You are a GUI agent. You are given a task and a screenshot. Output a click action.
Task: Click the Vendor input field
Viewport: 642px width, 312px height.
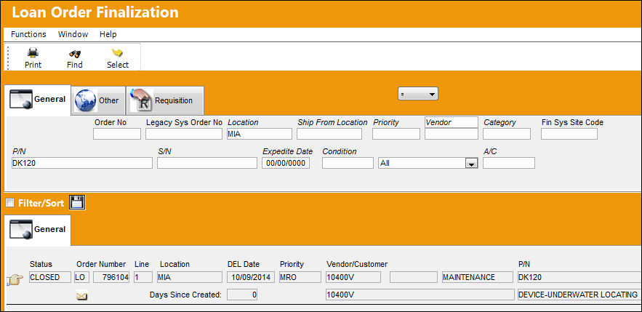pyautogui.click(x=452, y=134)
